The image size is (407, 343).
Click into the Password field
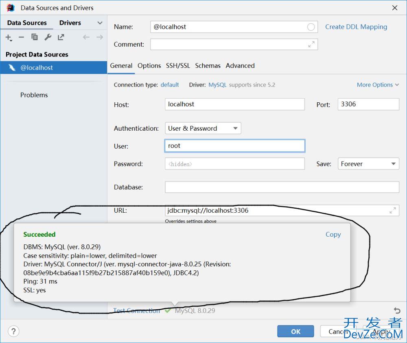coord(235,164)
